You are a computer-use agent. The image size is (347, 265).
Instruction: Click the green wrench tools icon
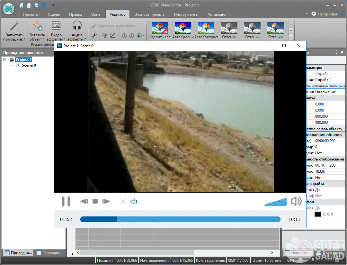pos(139,35)
